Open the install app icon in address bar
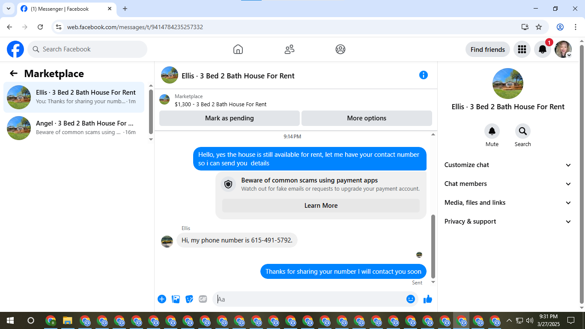This screenshot has height=329, width=585. (525, 27)
